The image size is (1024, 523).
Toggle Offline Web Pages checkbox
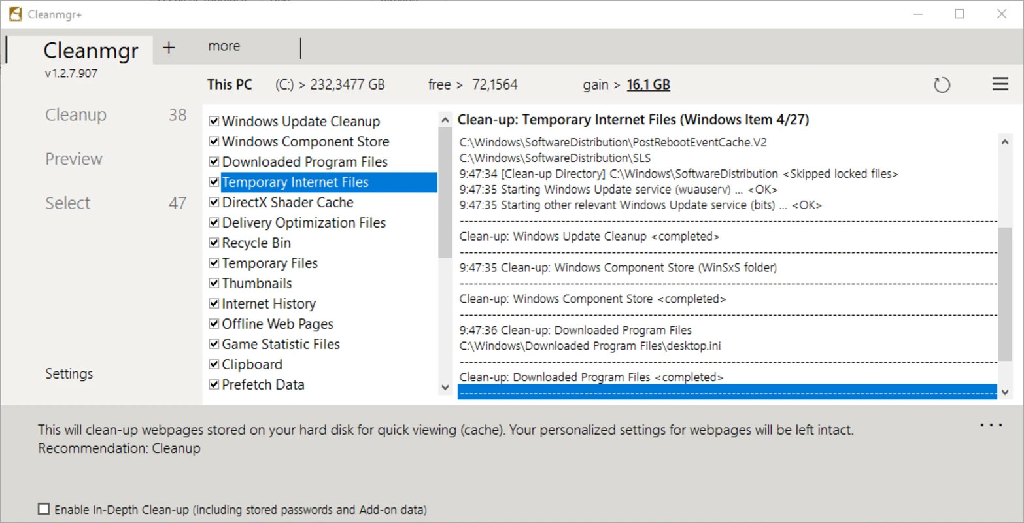(x=214, y=324)
